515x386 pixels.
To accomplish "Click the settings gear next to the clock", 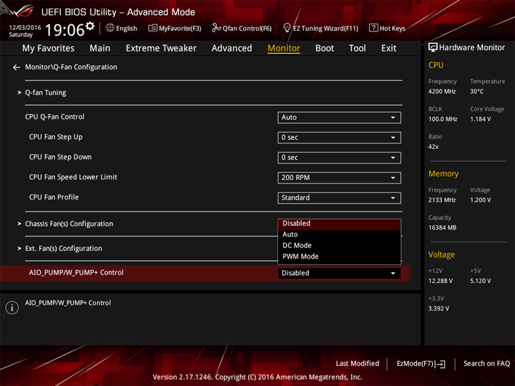I will 89,26.
